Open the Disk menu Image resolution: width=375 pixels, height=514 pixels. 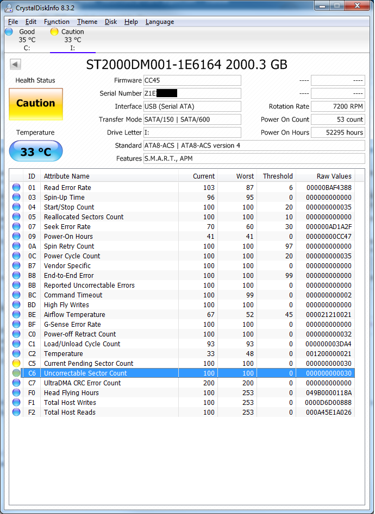111,22
